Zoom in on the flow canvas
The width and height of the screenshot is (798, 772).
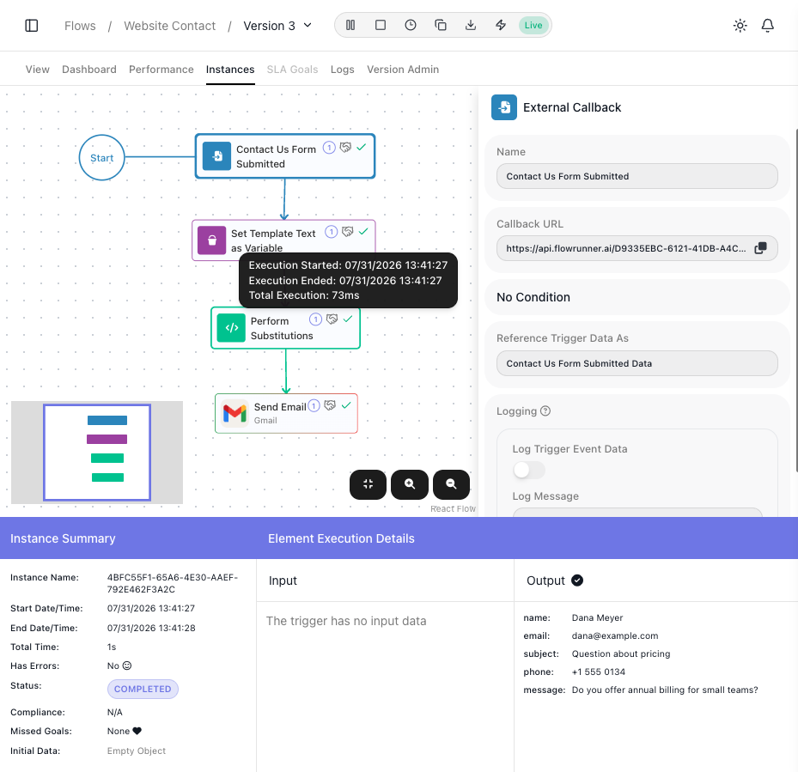coord(409,484)
